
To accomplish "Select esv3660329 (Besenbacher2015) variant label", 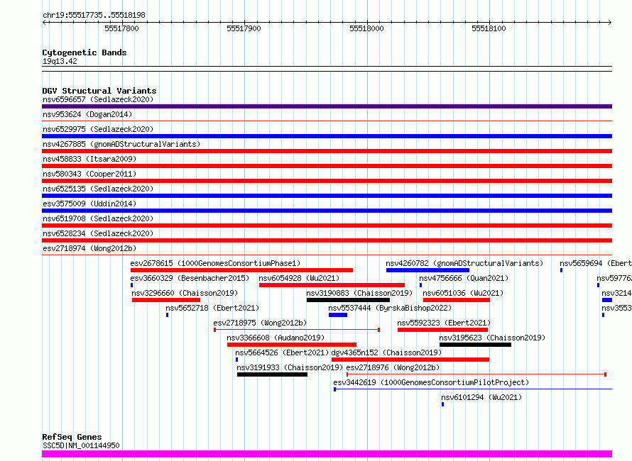I will coord(190,278).
